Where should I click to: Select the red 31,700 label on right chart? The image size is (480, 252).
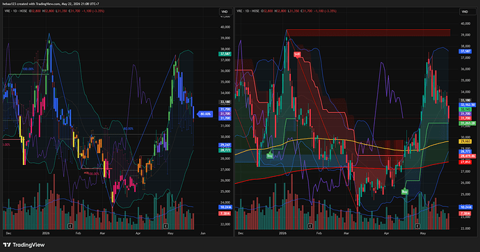pos(465,118)
